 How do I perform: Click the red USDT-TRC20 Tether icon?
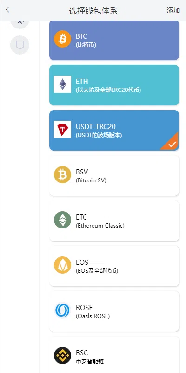point(62,130)
